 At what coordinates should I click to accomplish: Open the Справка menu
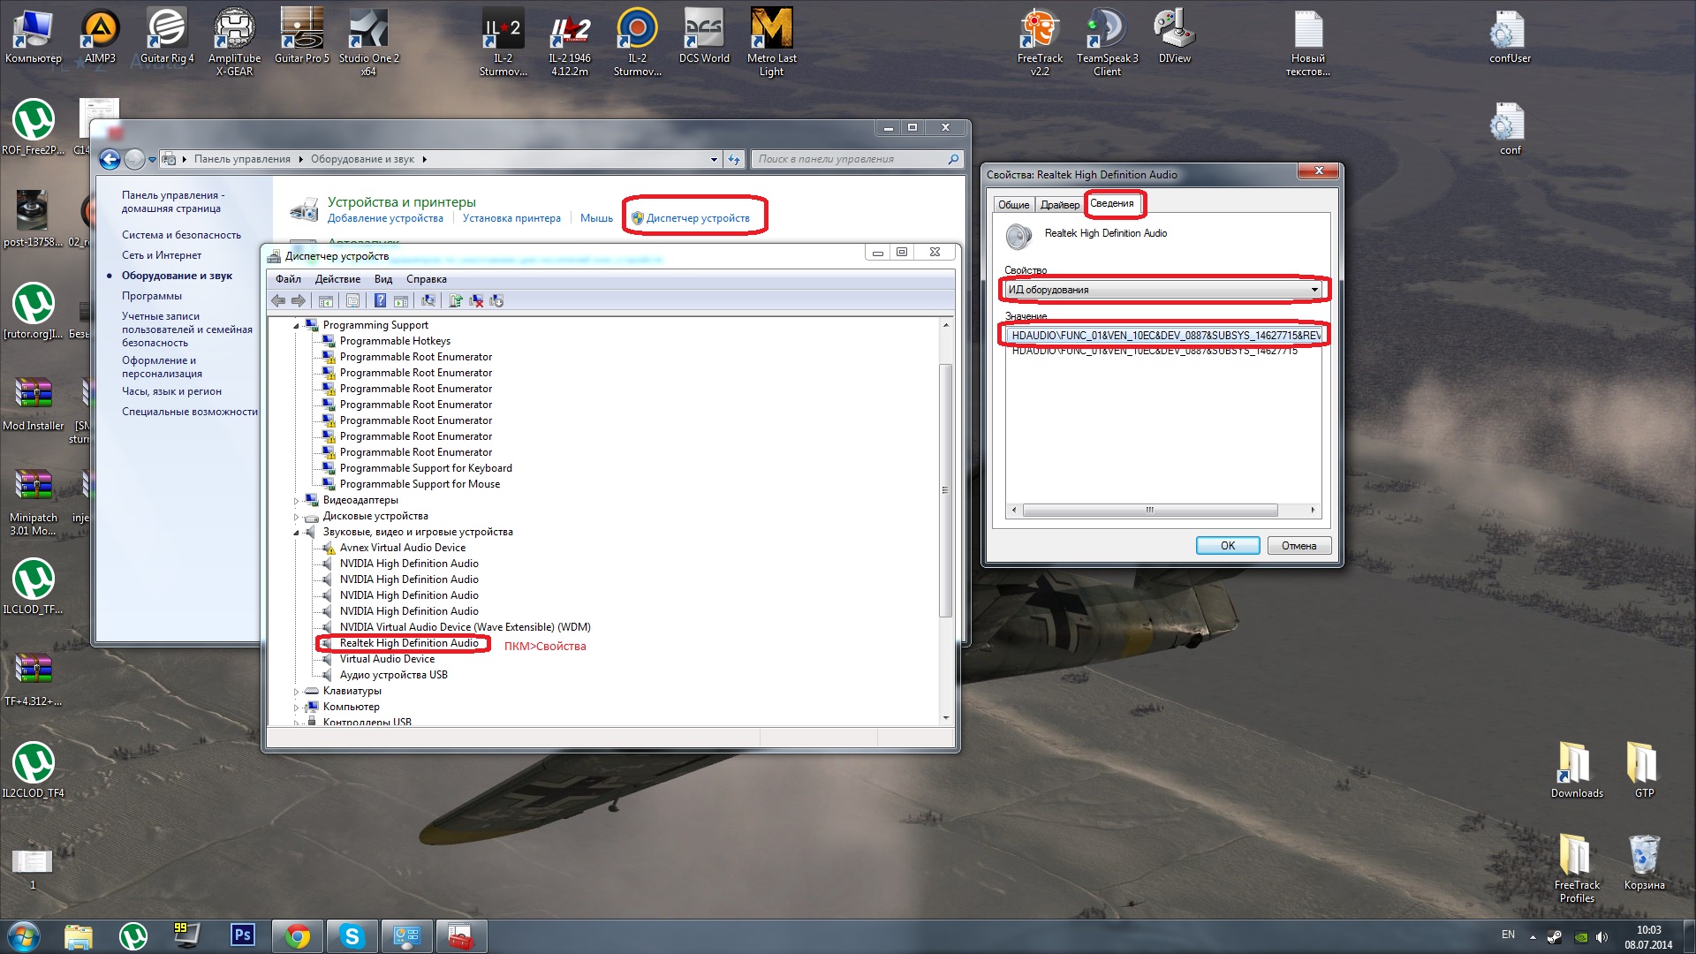427,279
